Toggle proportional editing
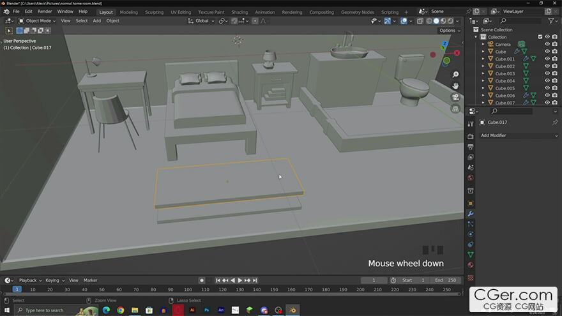Screen dimensions: 562x316 (255, 21)
